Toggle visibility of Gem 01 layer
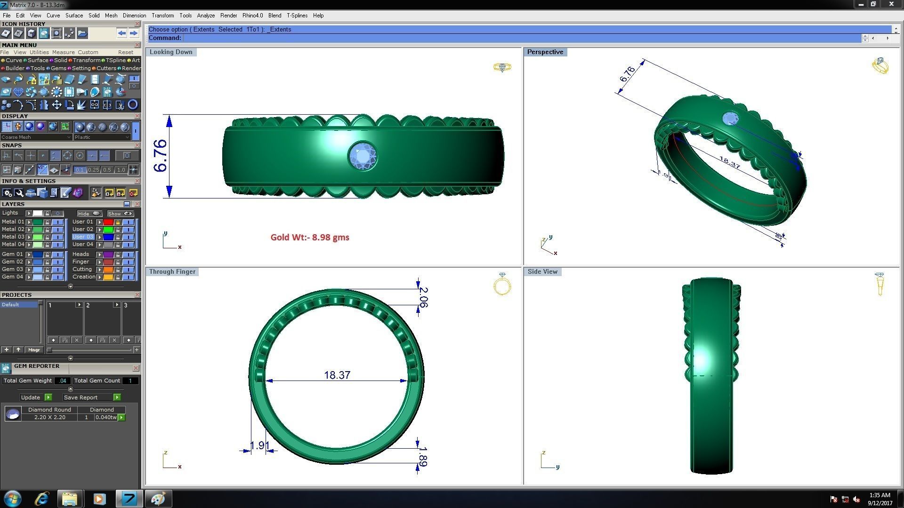Screen dimensions: 904x508 pos(57,254)
